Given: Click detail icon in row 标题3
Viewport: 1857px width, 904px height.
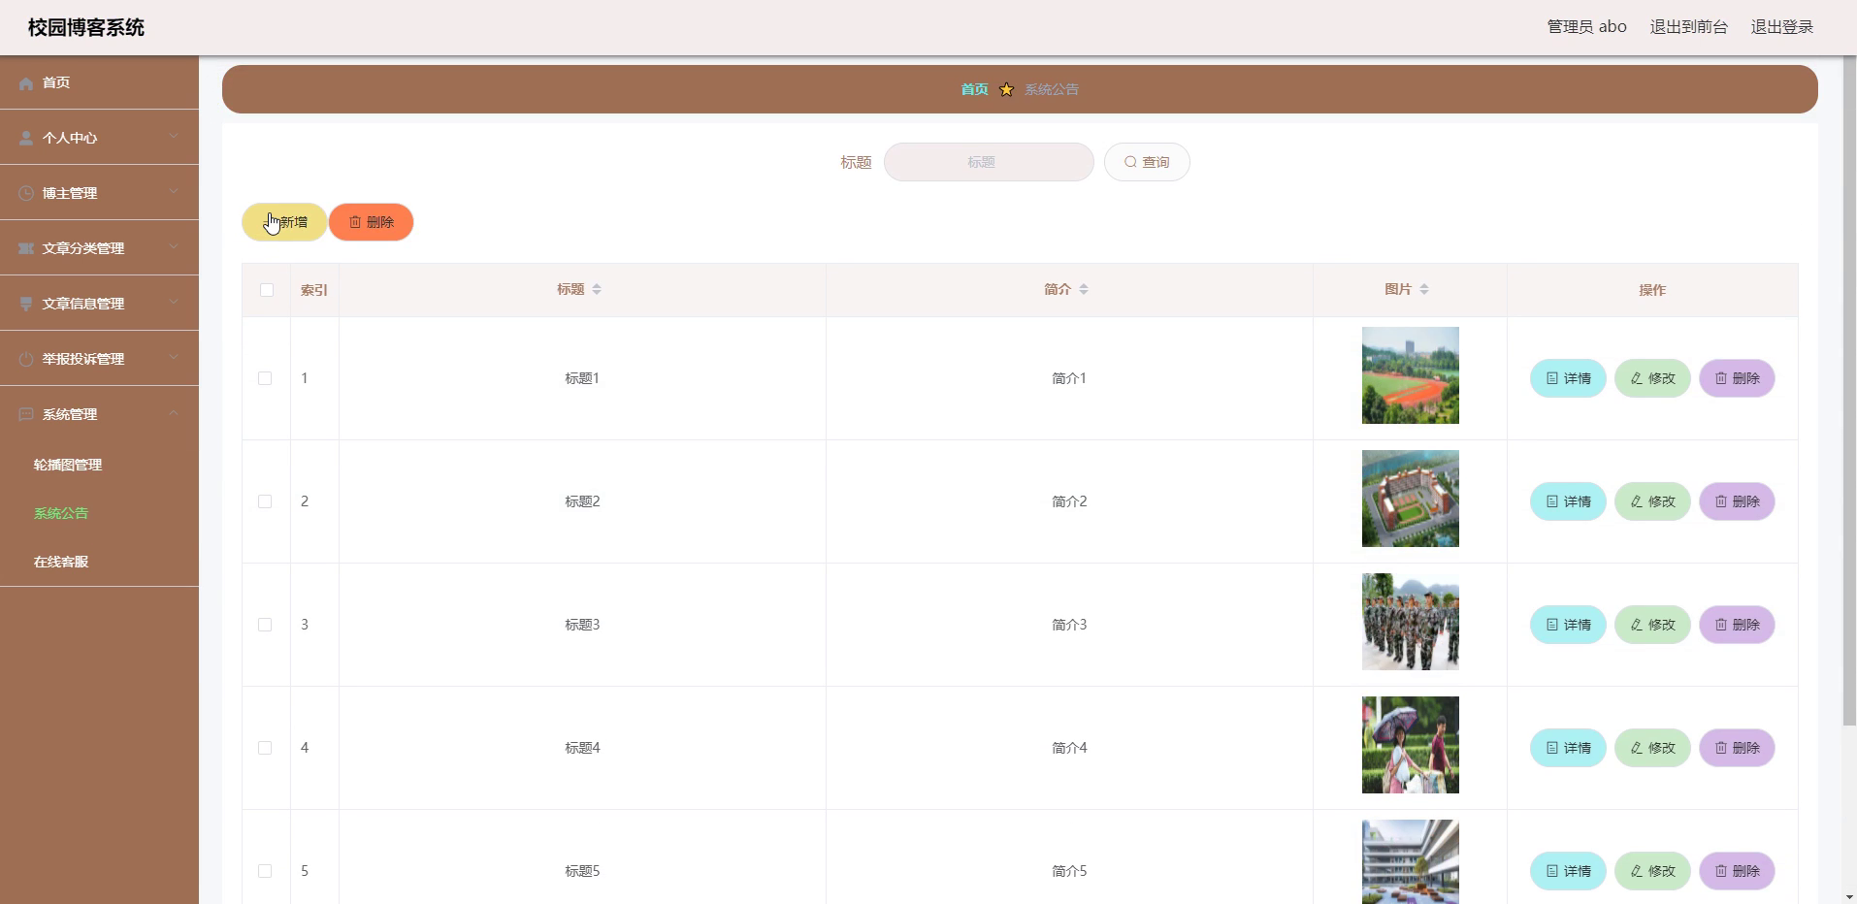Looking at the screenshot, I should pos(1552,625).
